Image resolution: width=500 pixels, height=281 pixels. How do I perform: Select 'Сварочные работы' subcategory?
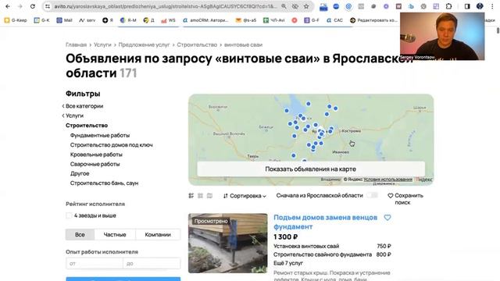pos(95,164)
